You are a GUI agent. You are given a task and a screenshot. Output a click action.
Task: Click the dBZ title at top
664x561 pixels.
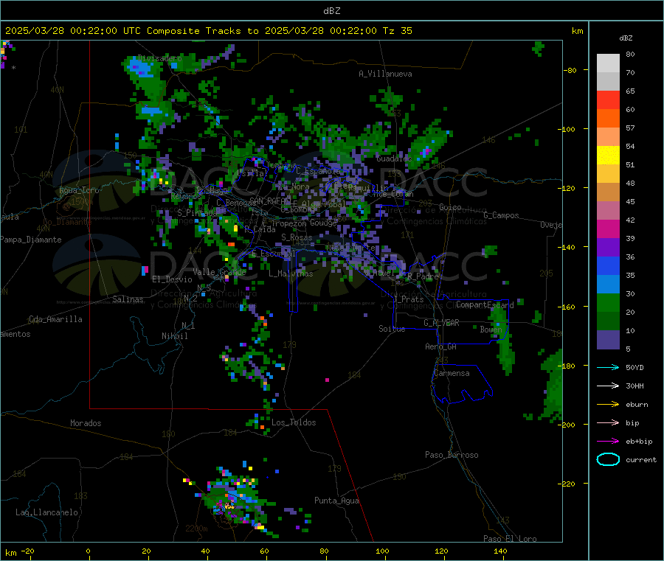pyautogui.click(x=331, y=11)
